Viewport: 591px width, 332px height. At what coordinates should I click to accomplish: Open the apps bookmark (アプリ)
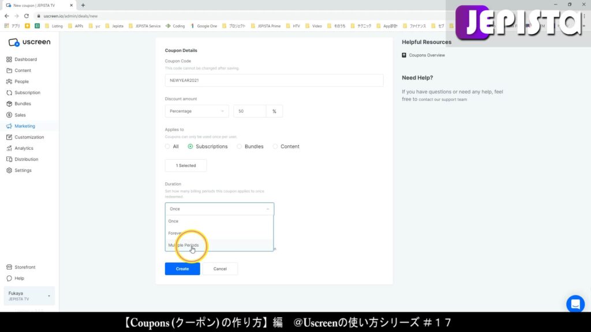(12, 26)
